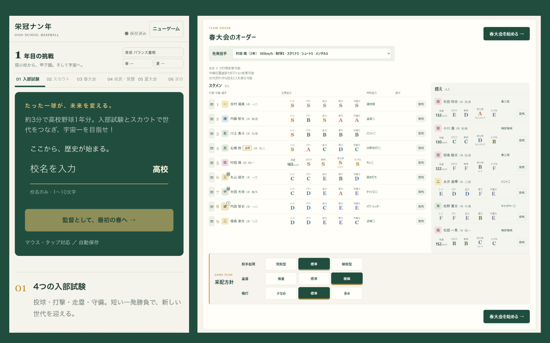The width and height of the screenshot is (550, 343).
Task: Click the 二 position badge for 福島 康太
Action: point(225,221)
